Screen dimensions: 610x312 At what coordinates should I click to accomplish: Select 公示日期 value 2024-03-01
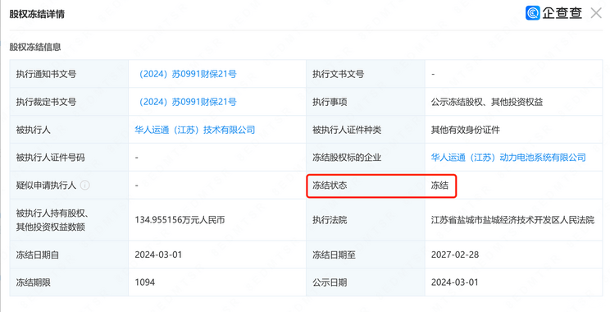click(455, 282)
